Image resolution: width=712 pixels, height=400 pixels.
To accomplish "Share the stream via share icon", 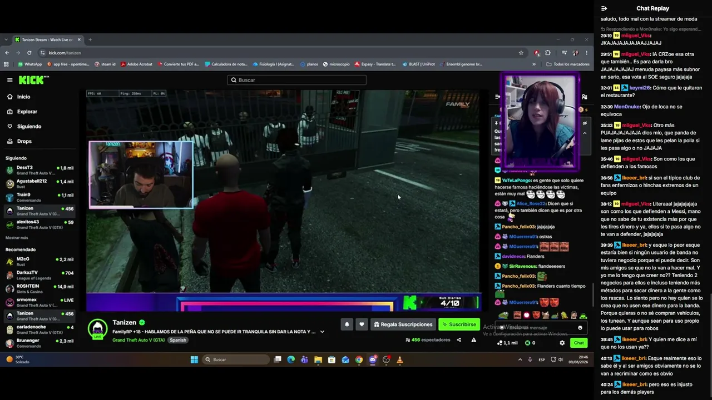I will [x=459, y=340].
